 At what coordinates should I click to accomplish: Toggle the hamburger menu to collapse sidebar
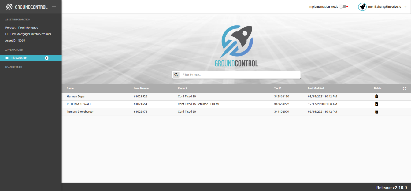54,7
